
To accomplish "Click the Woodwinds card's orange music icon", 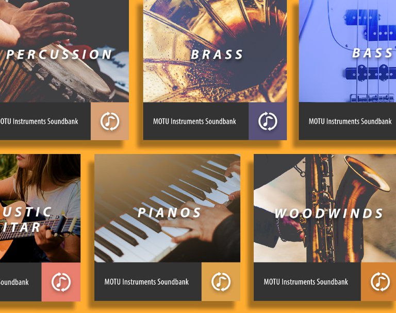I will point(381,282).
